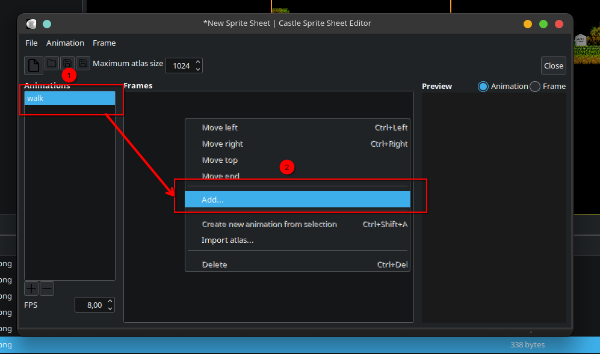Click the New sprite sheet icon

(34, 64)
